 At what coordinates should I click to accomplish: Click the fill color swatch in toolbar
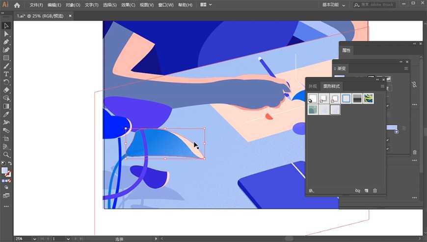[5, 170]
